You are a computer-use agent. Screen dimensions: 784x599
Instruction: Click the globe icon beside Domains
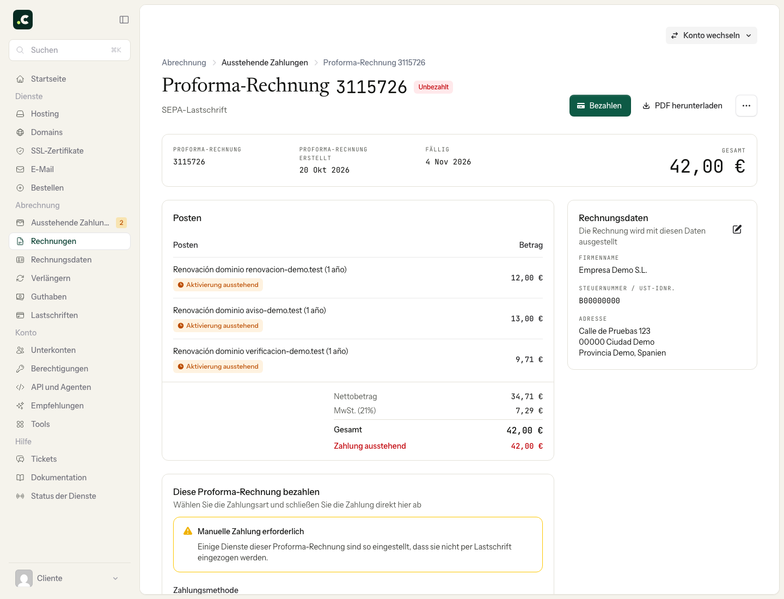[x=20, y=132]
